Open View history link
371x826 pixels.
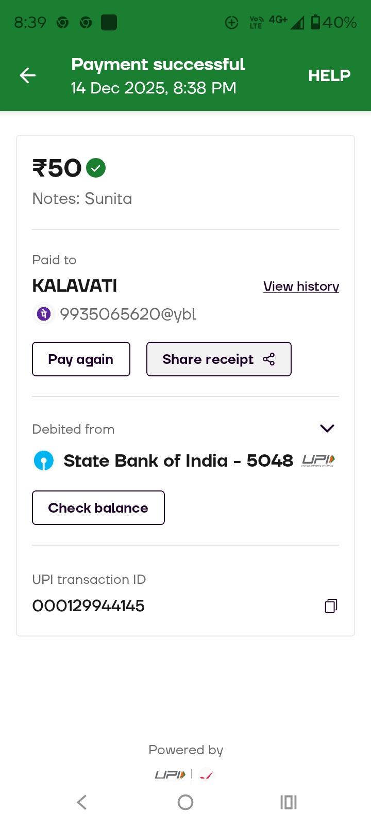301,287
